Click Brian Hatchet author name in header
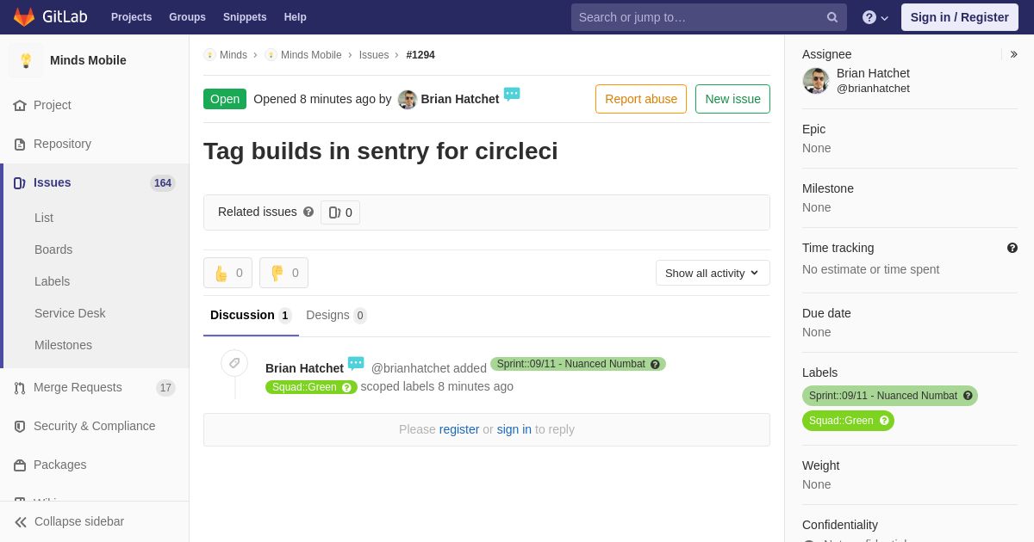 pos(460,99)
